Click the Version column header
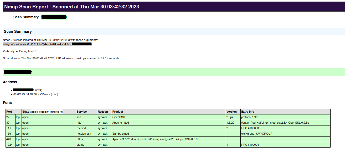Screen dimensions: 345x152 click(231, 112)
